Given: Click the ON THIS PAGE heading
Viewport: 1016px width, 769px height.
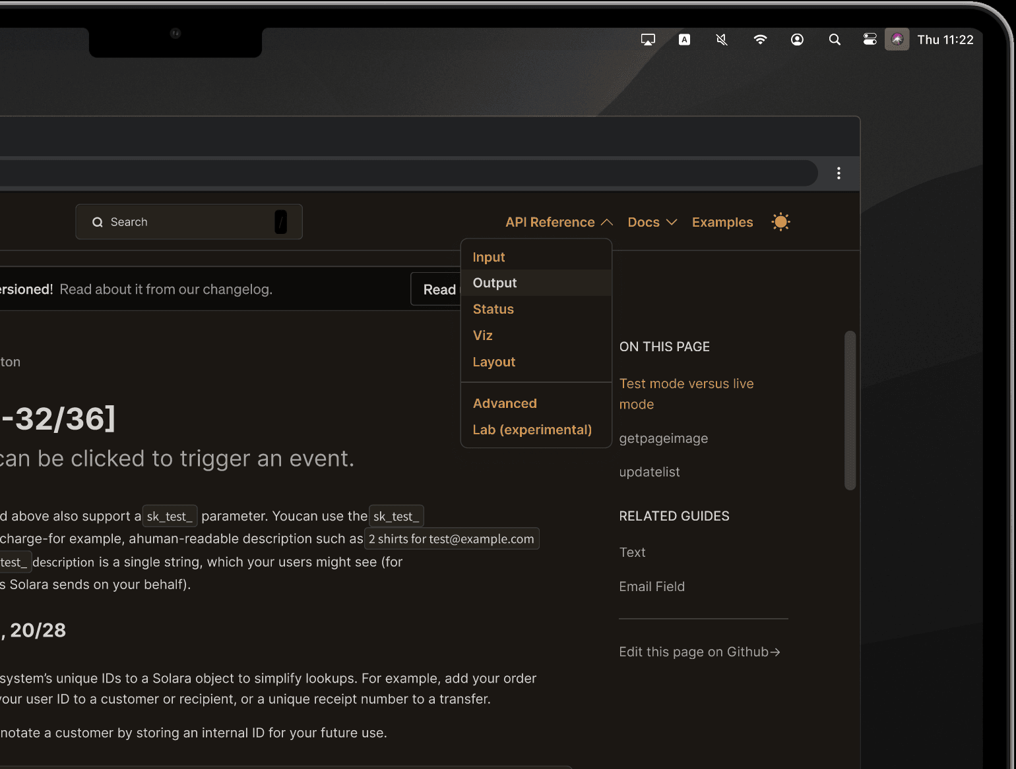Looking at the screenshot, I should pyautogui.click(x=664, y=347).
